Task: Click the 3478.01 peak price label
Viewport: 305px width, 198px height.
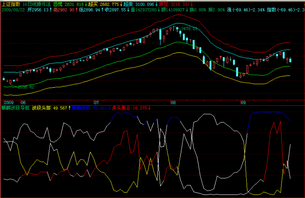Action: click(189, 29)
